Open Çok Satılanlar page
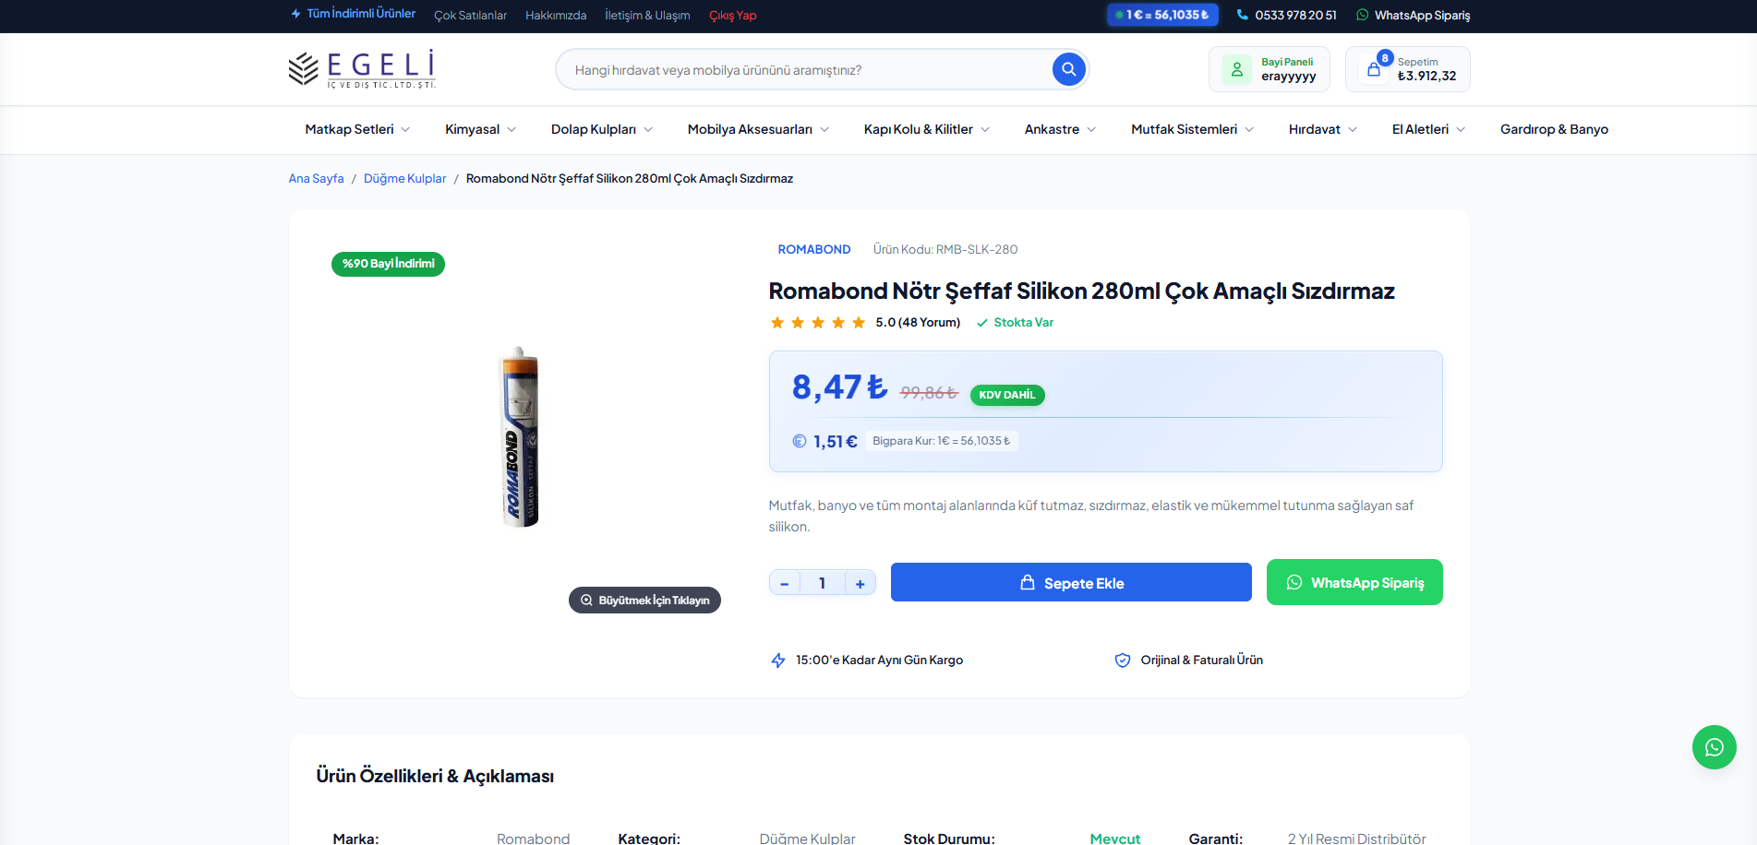Screen dimensions: 1757x845 coord(470,16)
